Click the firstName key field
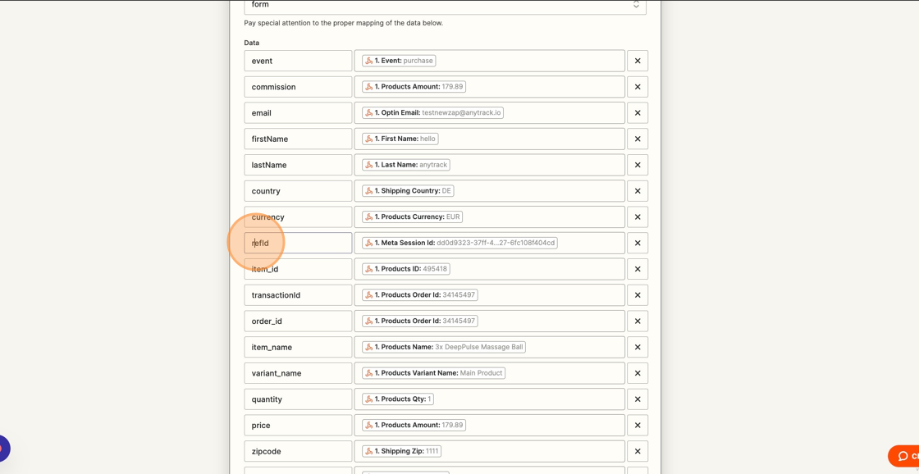This screenshot has height=474, width=919. (x=299, y=139)
